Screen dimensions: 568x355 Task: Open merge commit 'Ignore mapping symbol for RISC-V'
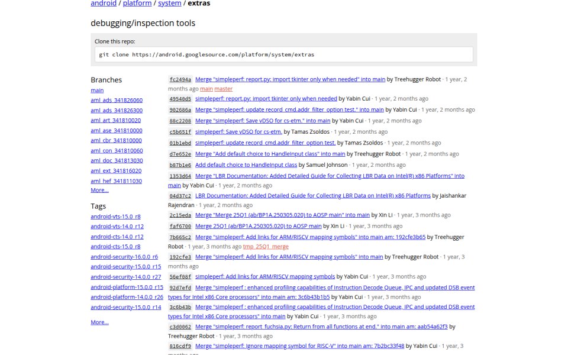pyautogui.click(x=299, y=346)
